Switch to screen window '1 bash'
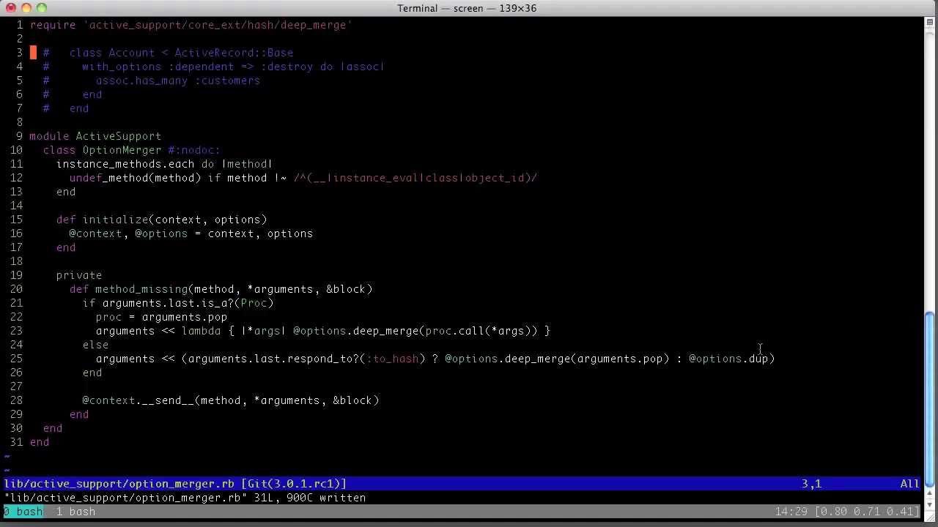The height and width of the screenshot is (527, 938). tap(76, 512)
